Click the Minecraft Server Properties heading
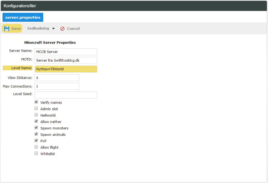This screenshot has height=183, width=268. [50, 42]
